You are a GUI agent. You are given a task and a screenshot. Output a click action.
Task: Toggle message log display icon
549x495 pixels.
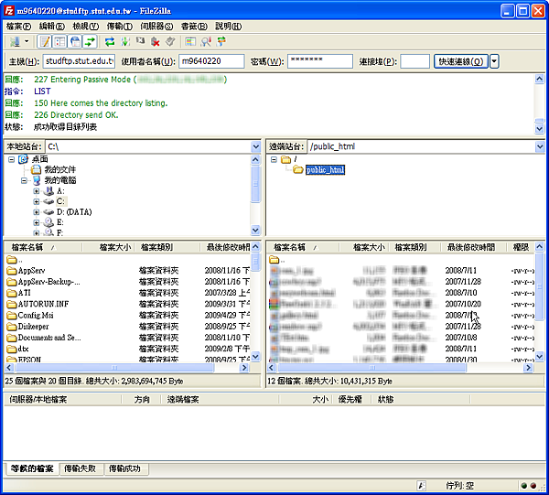45,42
